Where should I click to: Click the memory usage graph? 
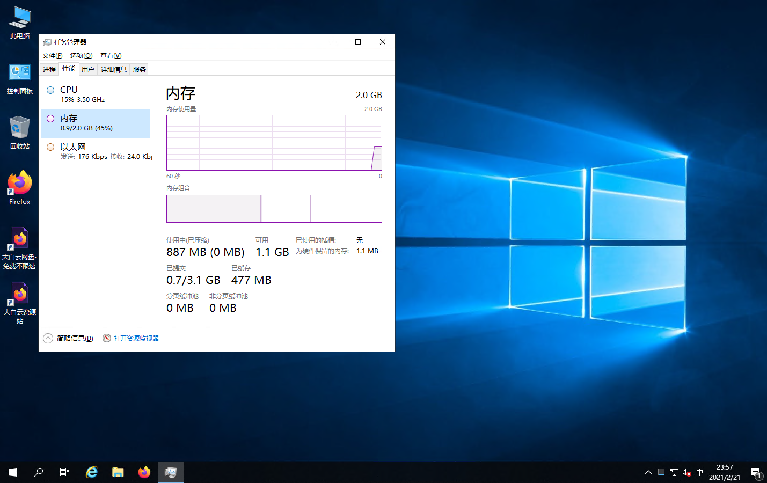point(274,143)
